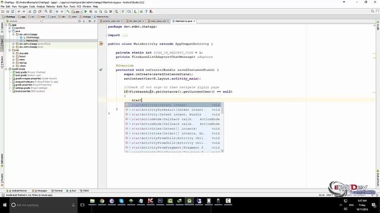Open the File menu
Screen dimensions: 380x213
click(2, 7)
